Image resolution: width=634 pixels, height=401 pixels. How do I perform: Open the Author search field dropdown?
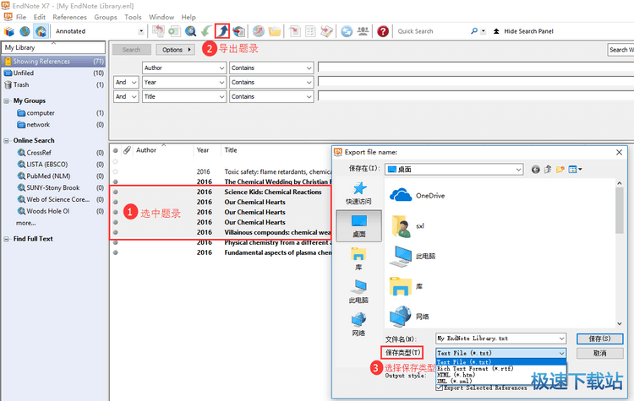[221, 68]
